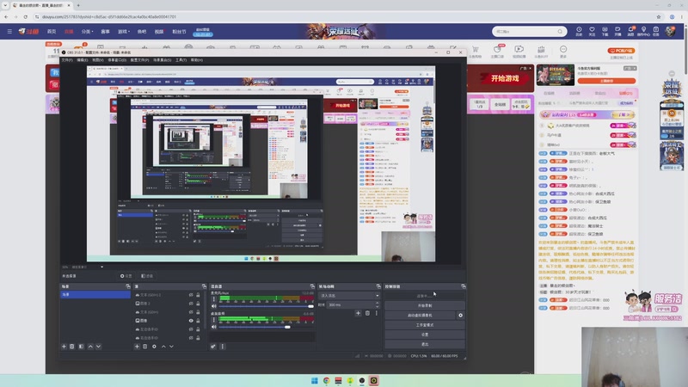Open virtual camera settings gear icon
Screen dimensions: 688x387
[x=460, y=315]
